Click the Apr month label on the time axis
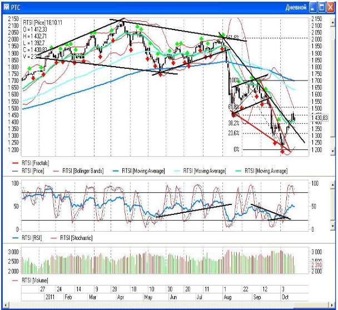 [x=121, y=297]
